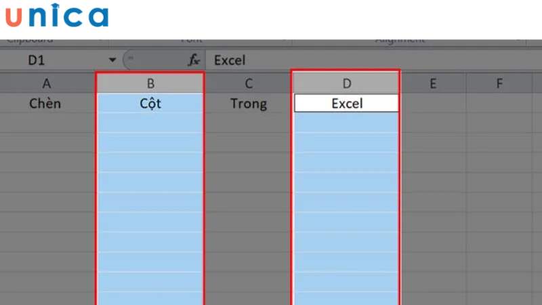Select the empty cell directly below Trong
The image size is (542, 305).
249,123
